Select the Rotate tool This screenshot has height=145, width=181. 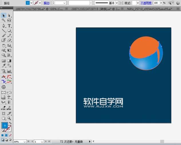coord(3,46)
